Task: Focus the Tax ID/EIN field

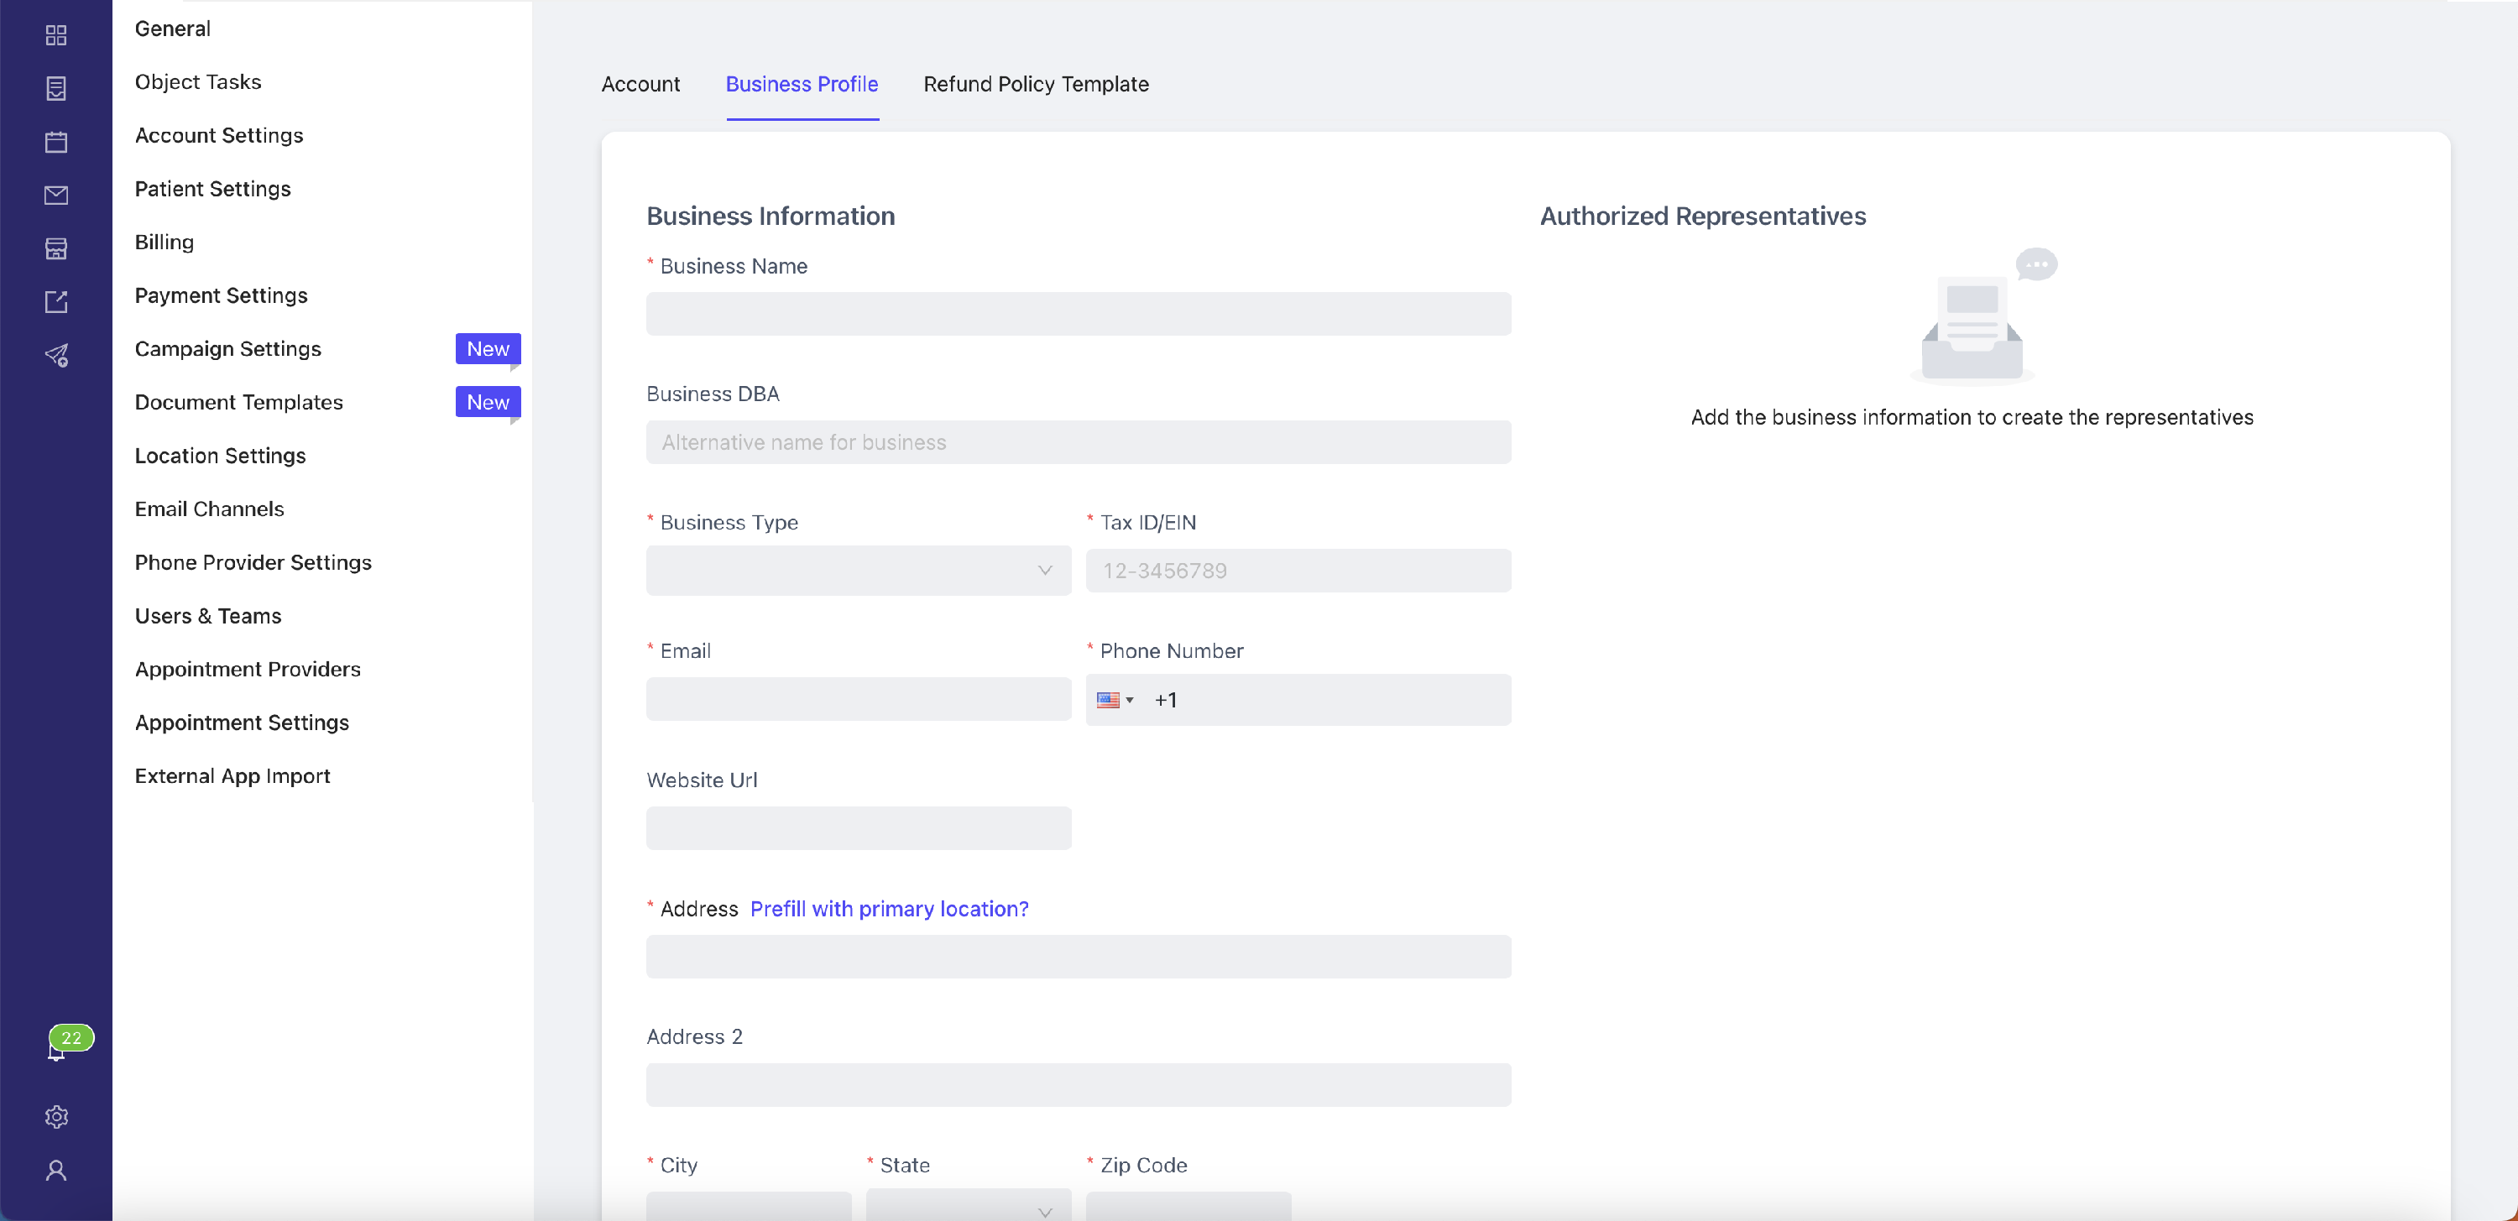Action: click(1298, 571)
